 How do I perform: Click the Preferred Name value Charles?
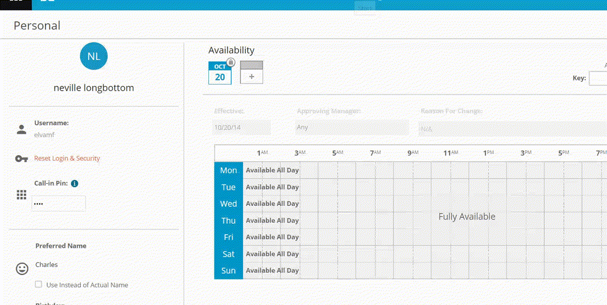[47, 265]
